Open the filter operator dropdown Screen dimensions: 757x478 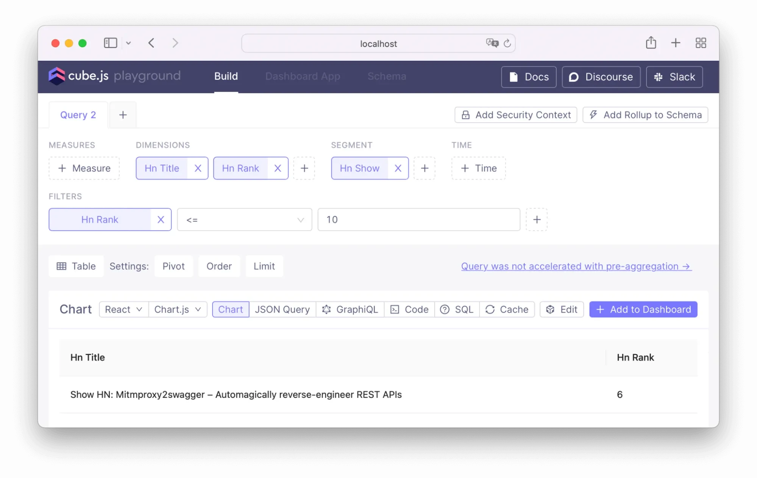point(245,220)
